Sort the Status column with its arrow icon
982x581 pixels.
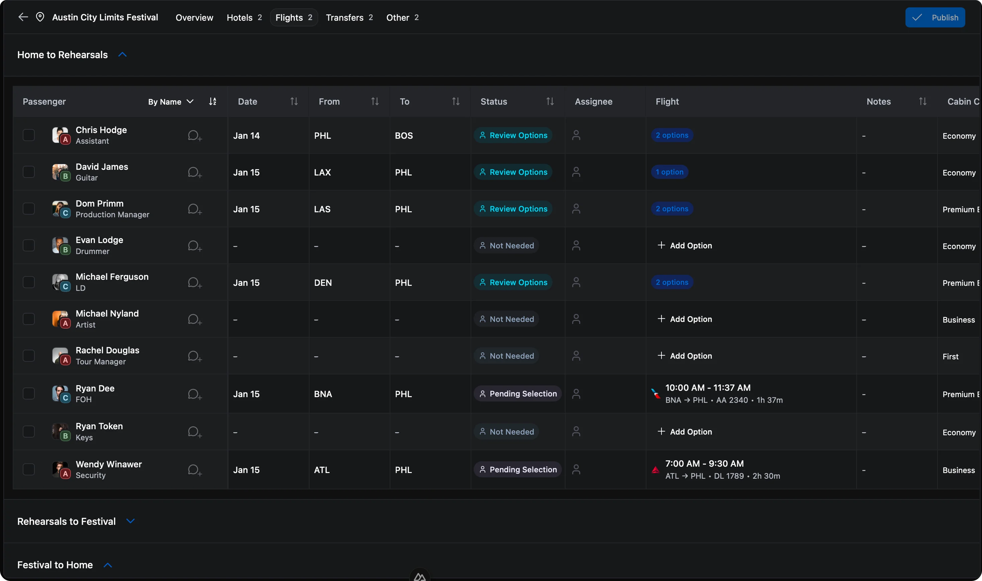tap(549, 101)
